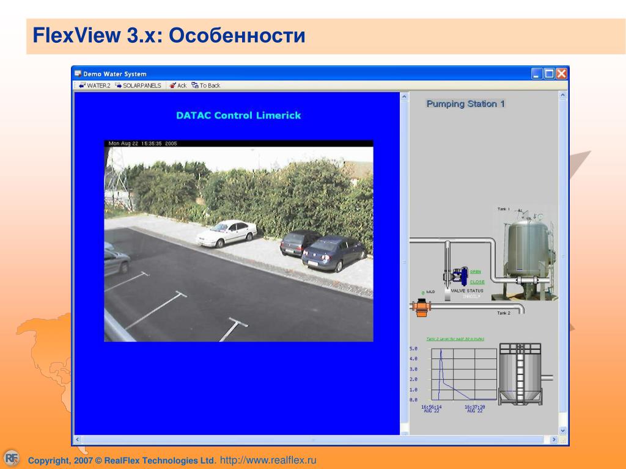The height and width of the screenshot is (469, 626).
Task: Click the Tank 2 silo graphic
Action: pyautogui.click(x=521, y=374)
